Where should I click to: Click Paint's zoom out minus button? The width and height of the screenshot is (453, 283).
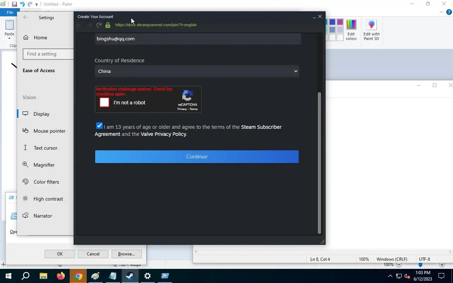point(399,265)
